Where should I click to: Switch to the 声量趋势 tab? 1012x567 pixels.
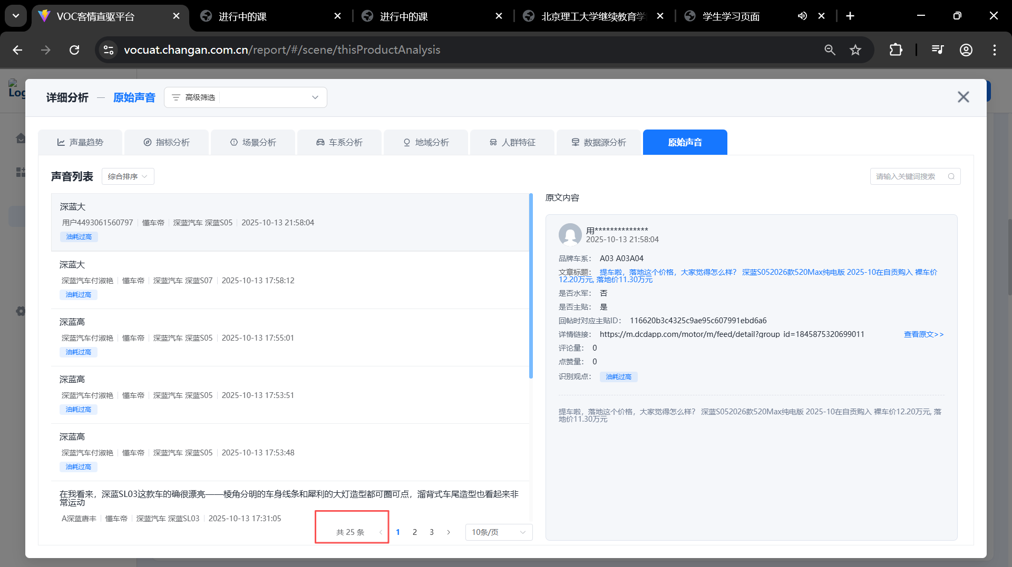pos(80,143)
